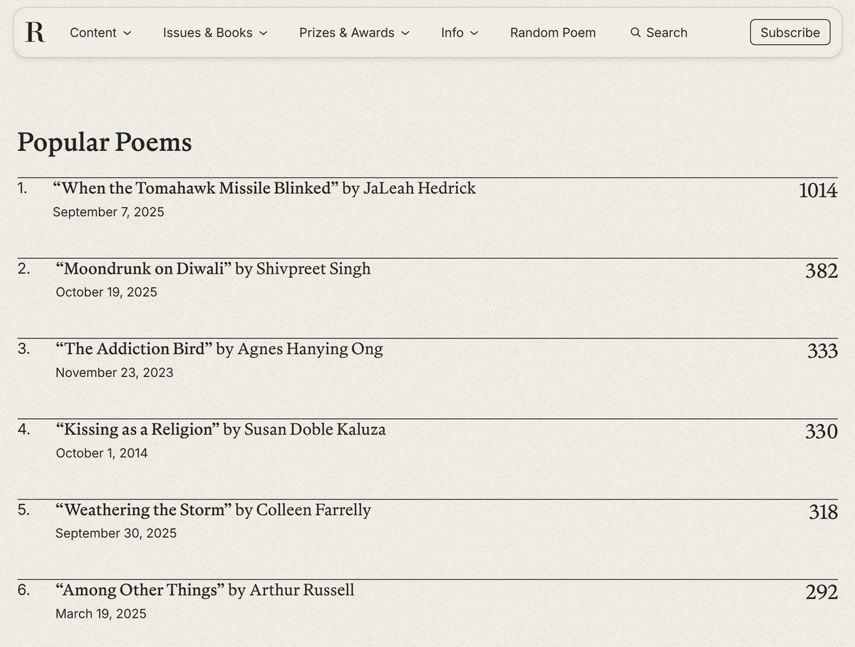855x647 pixels.
Task: Expand the Prizes & Awards chevron
Action: (405, 33)
